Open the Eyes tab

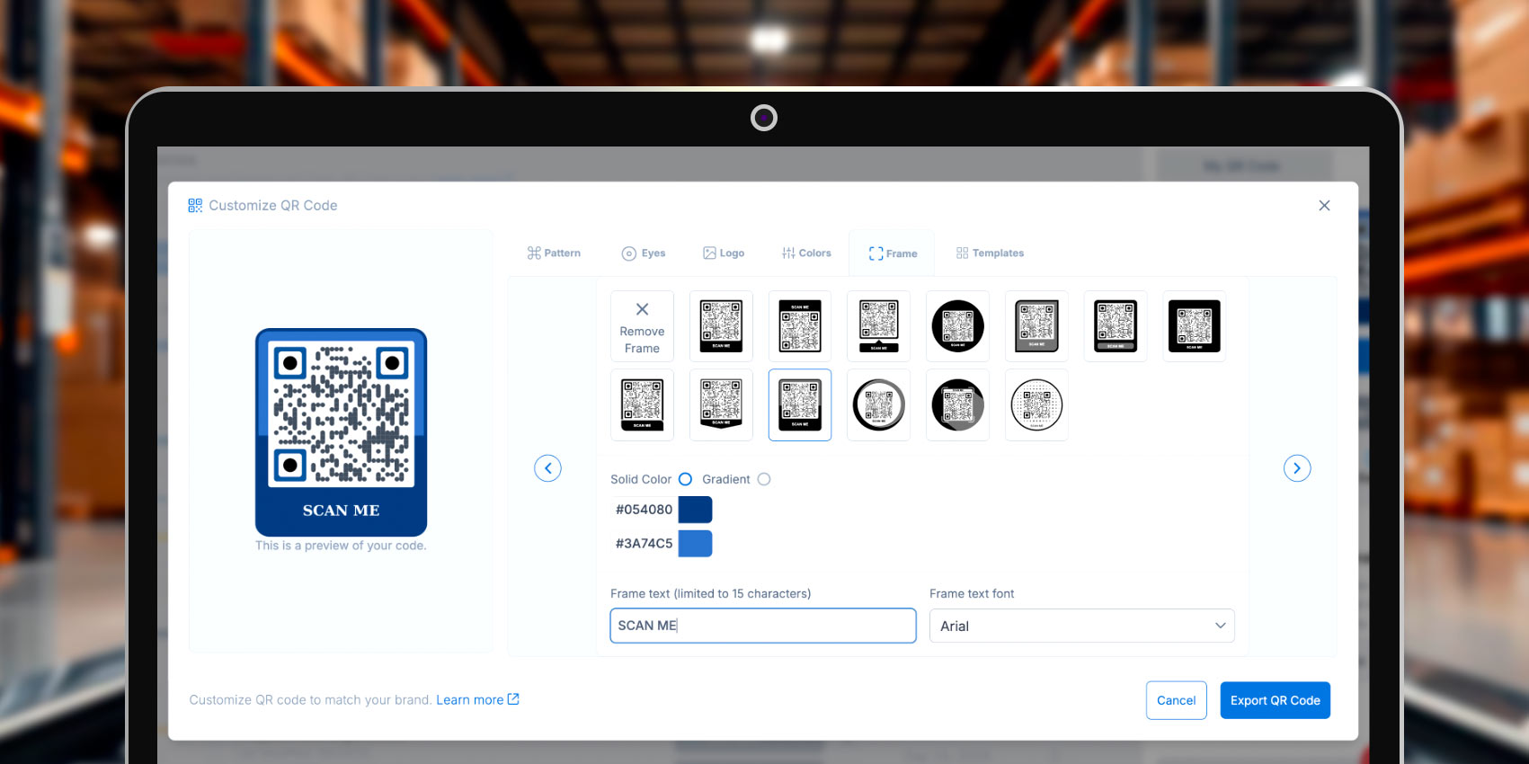coord(644,253)
